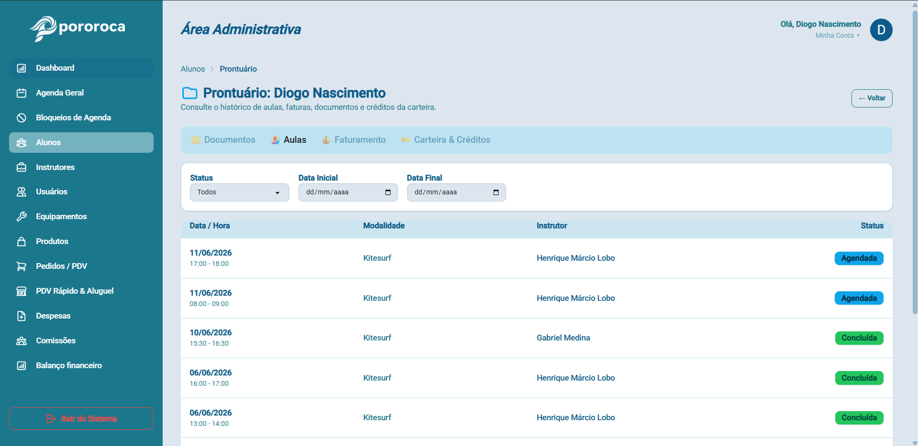
Task: Click the Status column header in table
Action: (872, 226)
